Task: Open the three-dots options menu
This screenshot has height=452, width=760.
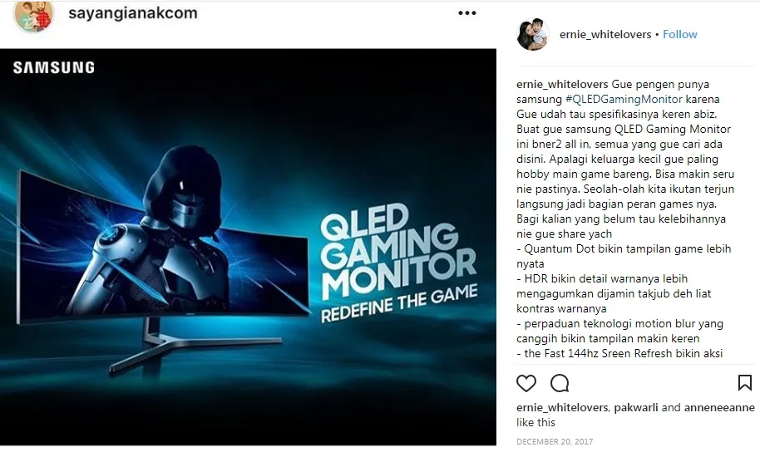Action: pos(466,13)
